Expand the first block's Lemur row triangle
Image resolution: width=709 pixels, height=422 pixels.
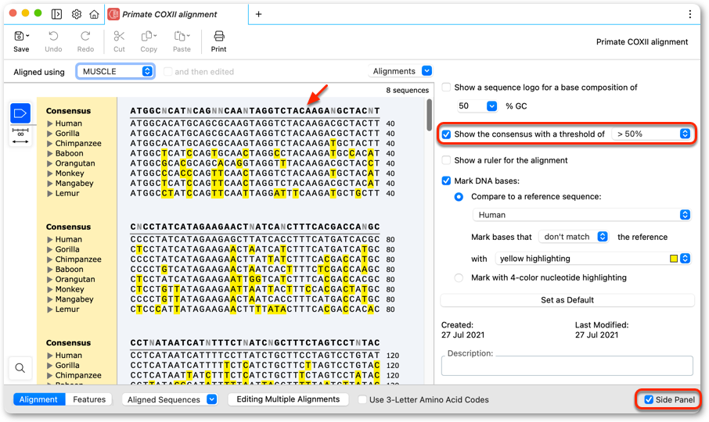(x=50, y=193)
